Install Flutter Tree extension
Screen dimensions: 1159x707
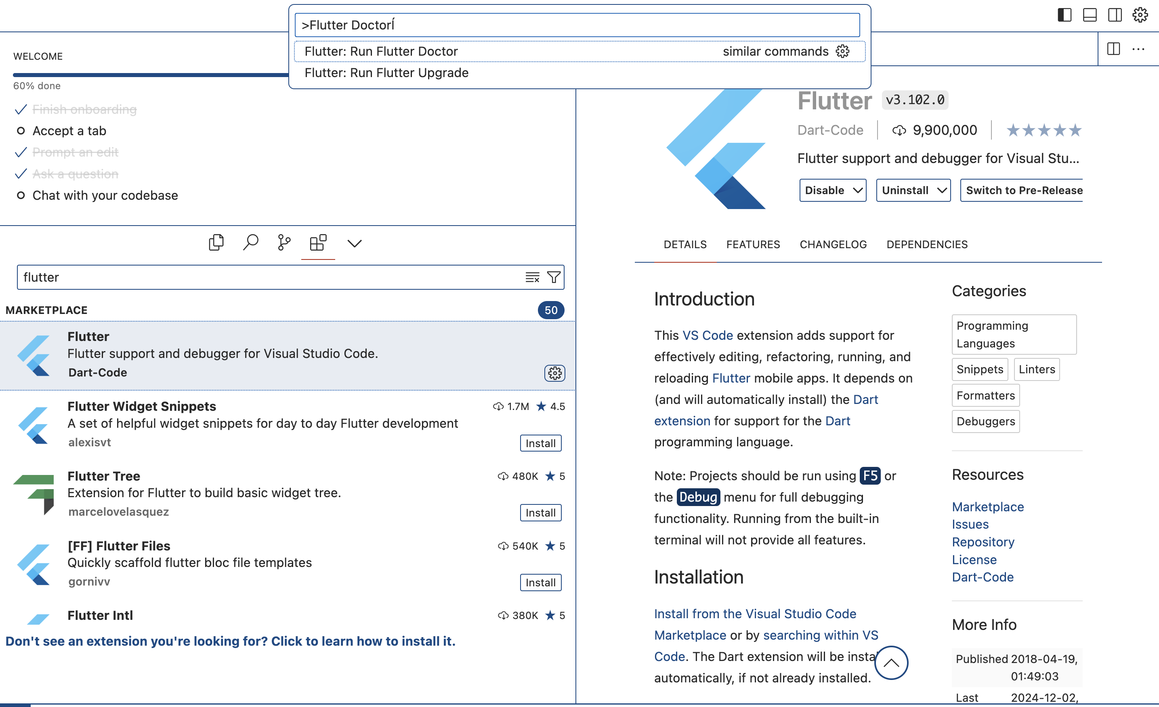(540, 513)
